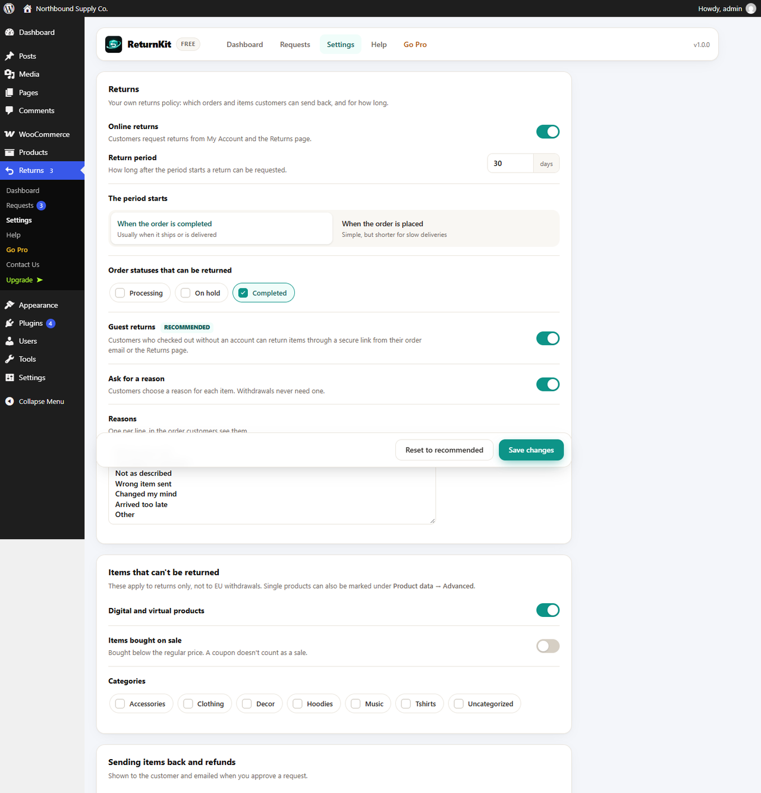The height and width of the screenshot is (793, 761).
Task: Click the Collapse Menu arrow icon
Action: point(10,402)
